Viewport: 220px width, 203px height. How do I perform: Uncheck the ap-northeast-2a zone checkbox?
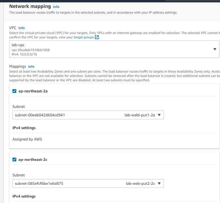14,91
